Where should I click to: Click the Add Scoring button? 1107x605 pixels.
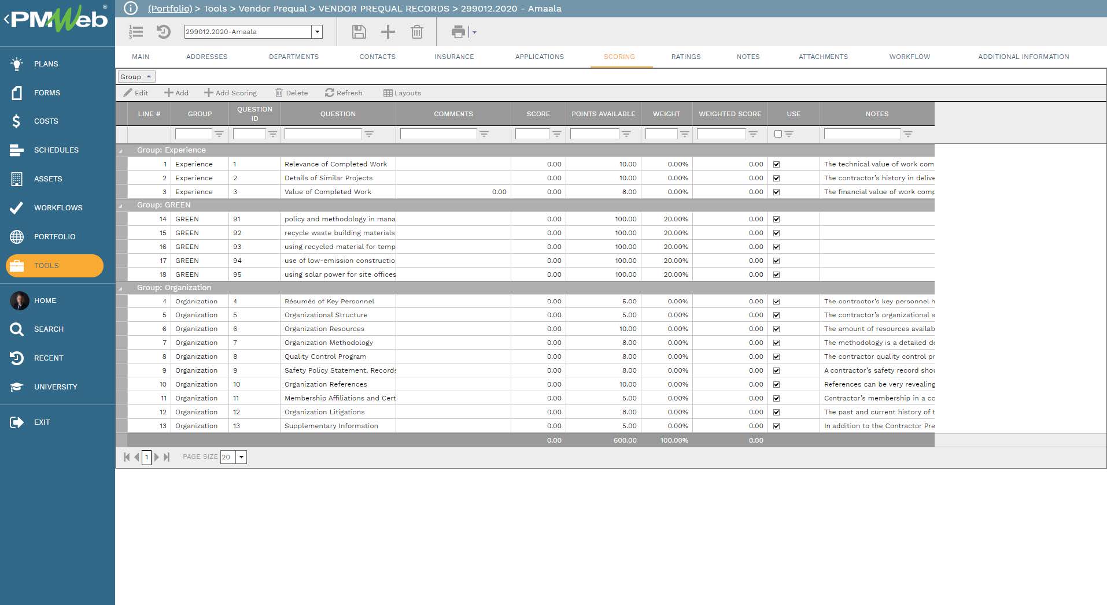(x=230, y=92)
